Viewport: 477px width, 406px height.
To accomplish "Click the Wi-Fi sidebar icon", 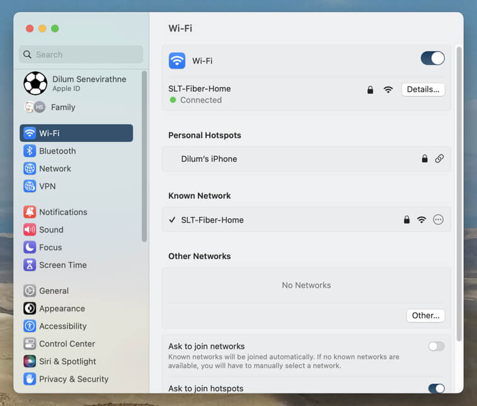I will 30,133.
